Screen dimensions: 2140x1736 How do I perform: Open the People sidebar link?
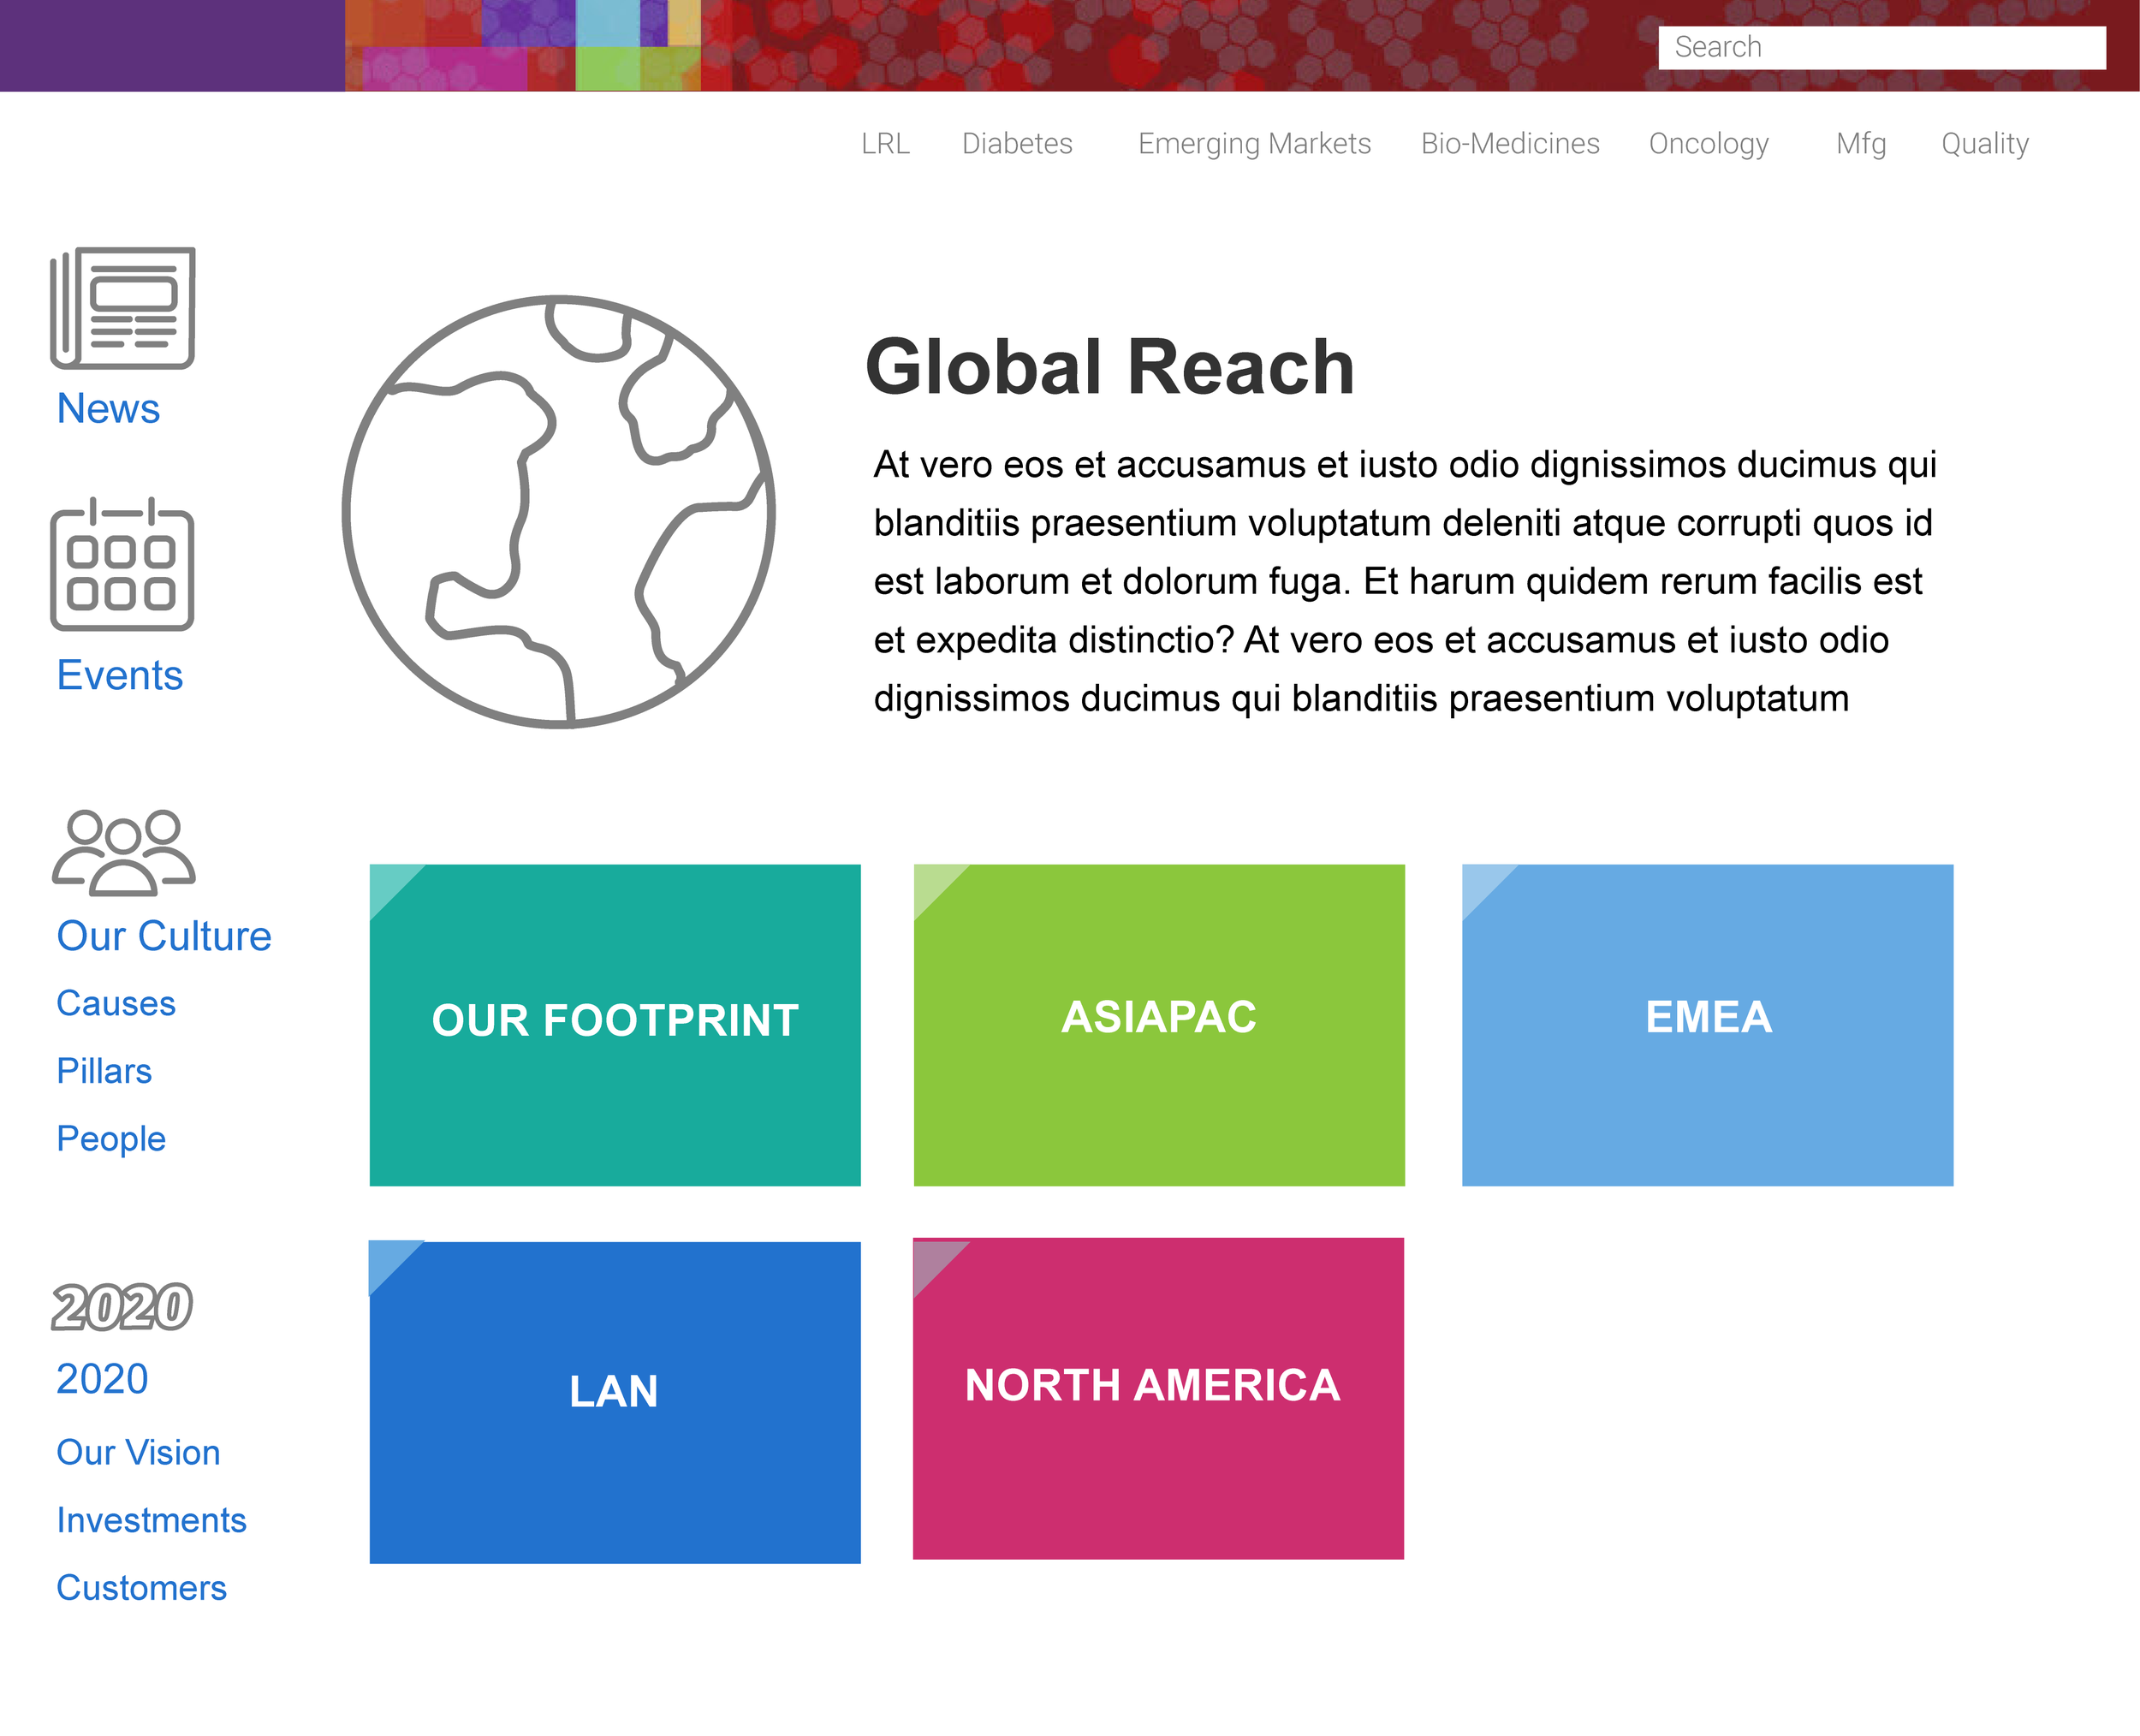click(111, 1139)
